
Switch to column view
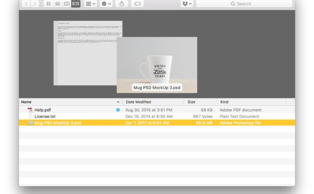coord(66,4)
